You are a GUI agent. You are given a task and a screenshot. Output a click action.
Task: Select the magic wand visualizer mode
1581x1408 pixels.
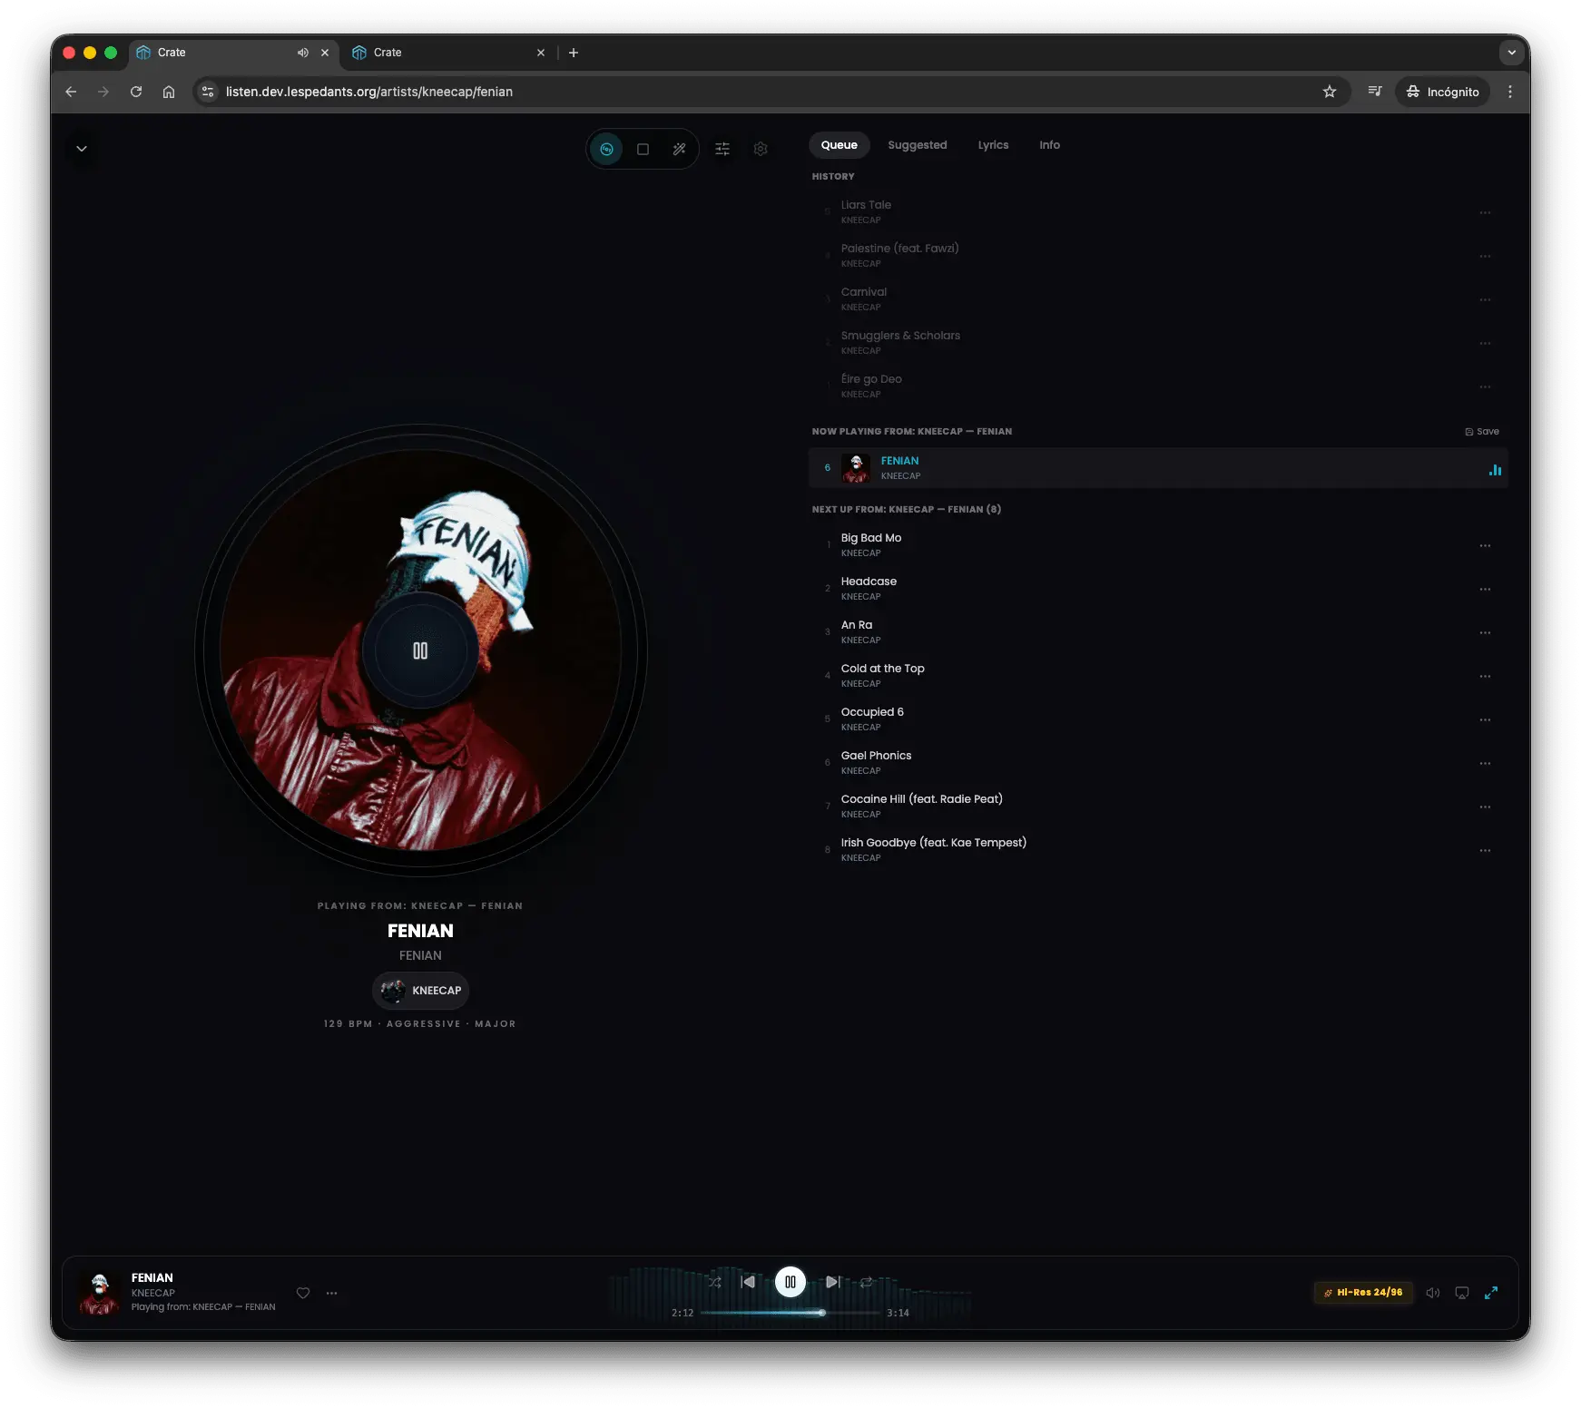679,149
